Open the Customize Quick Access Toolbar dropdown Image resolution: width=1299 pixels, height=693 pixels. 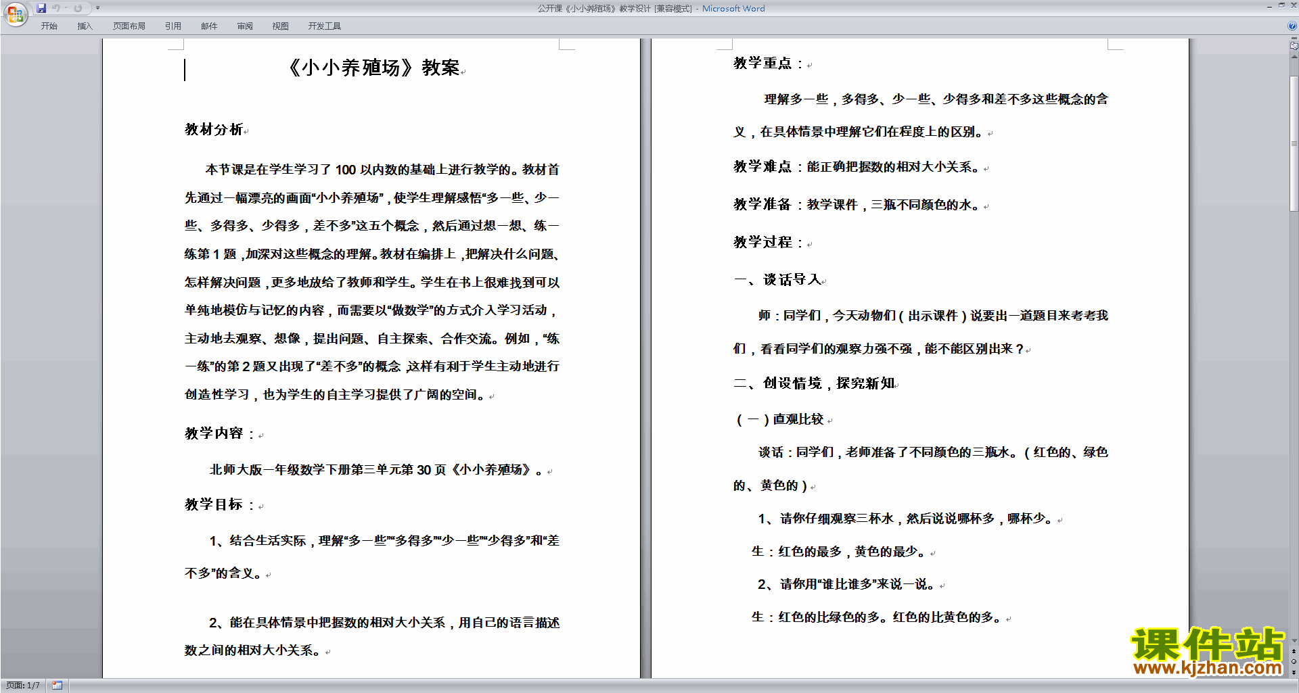(97, 8)
